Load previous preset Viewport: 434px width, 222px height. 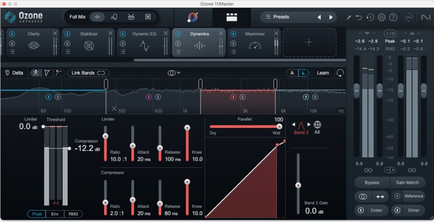[319, 17]
